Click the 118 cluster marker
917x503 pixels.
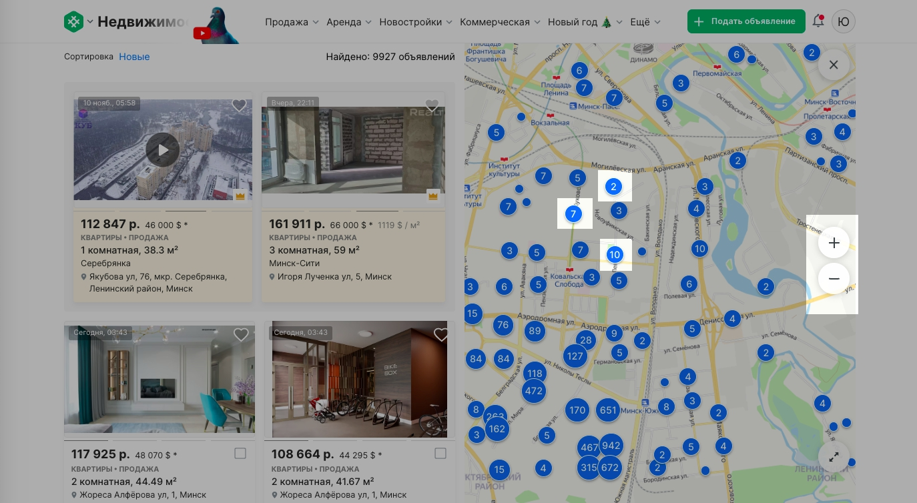[x=534, y=373]
